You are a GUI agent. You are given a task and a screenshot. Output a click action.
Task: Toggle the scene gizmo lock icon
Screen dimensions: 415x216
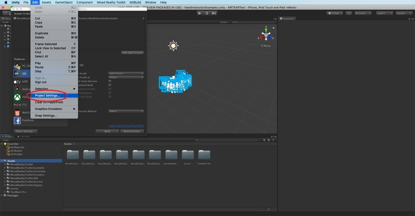click(274, 27)
